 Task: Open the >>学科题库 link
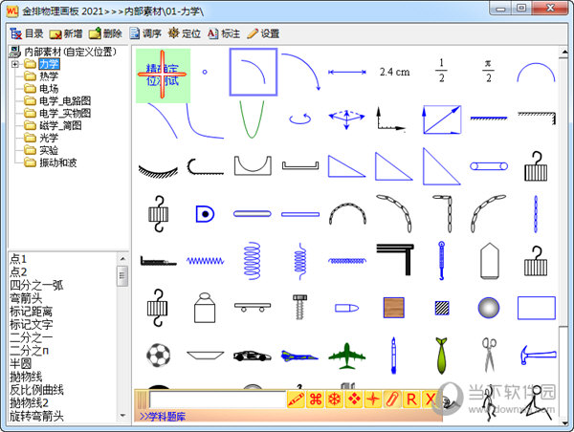point(163,417)
